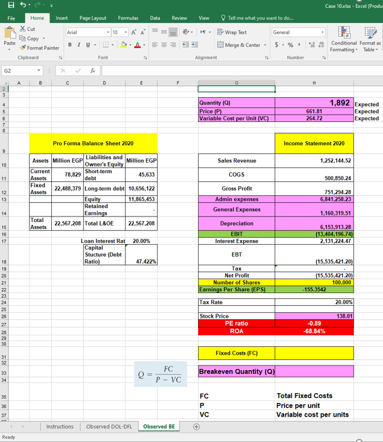This screenshot has height=442, width=383.
Task: Expand the Paste options arrow
Action: 9,49
